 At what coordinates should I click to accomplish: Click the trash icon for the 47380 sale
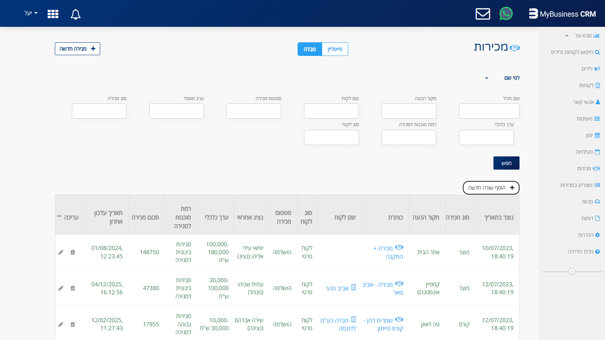point(73,288)
